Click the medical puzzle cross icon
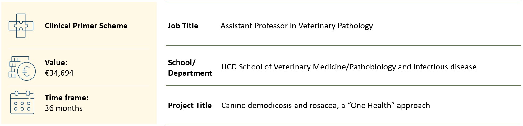This screenshot has height=126, width=523. pos(21,26)
